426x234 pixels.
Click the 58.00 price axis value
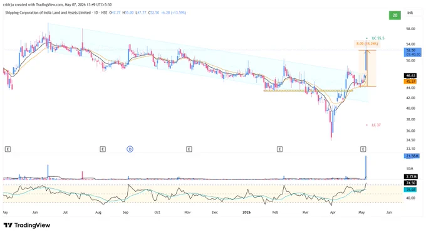coord(410,29)
